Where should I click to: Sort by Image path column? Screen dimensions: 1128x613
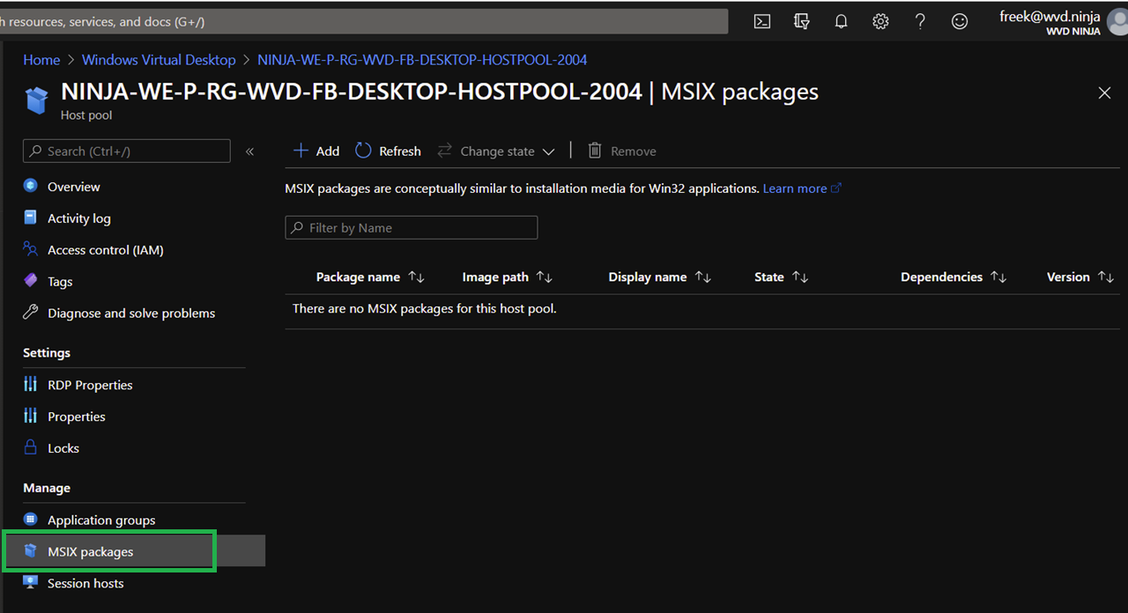coord(507,277)
